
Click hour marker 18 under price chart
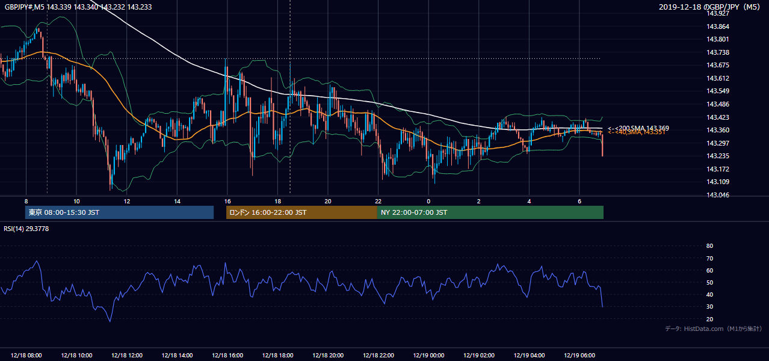pos(277,201)
